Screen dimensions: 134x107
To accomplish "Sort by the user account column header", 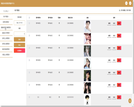I will [38, 18].
